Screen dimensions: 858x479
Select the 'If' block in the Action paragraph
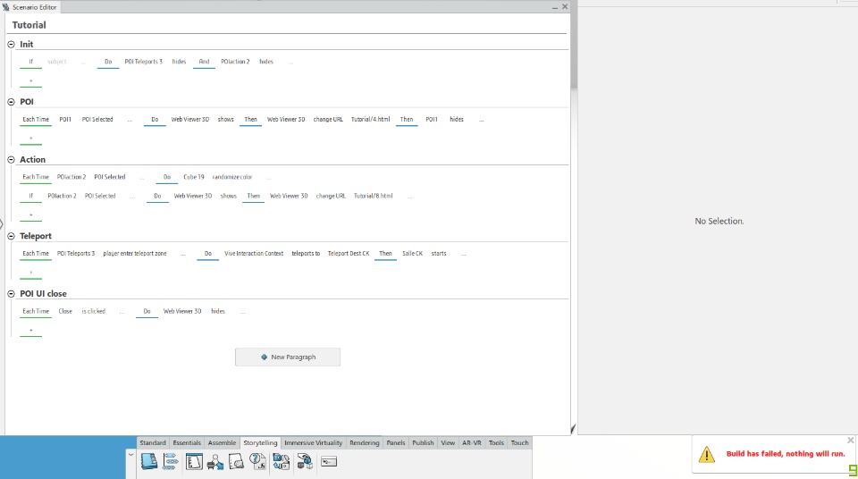(30, 196)
